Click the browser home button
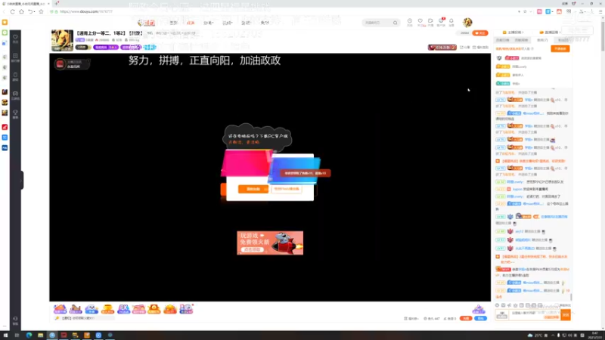605x340 pixels. click(21, 11)
